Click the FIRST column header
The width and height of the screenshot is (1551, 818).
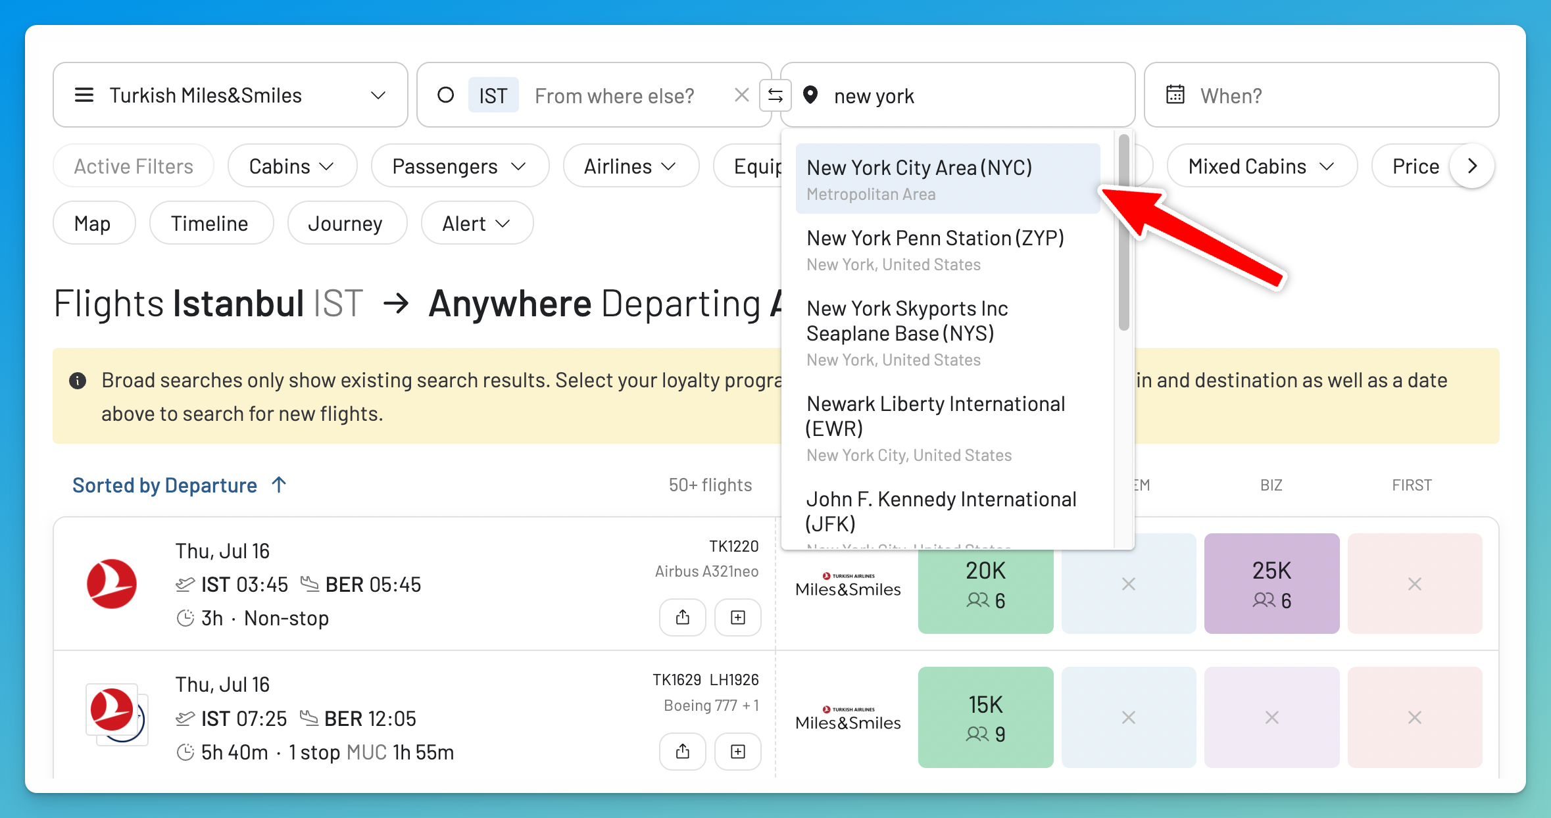click(1412, 485)
